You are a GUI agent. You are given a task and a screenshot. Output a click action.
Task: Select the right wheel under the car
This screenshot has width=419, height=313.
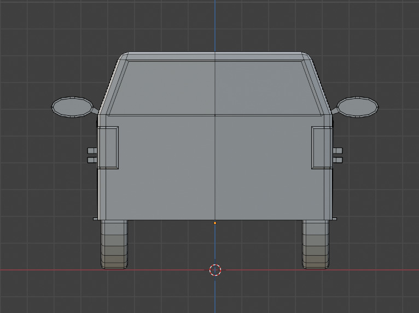coord(316,244)
